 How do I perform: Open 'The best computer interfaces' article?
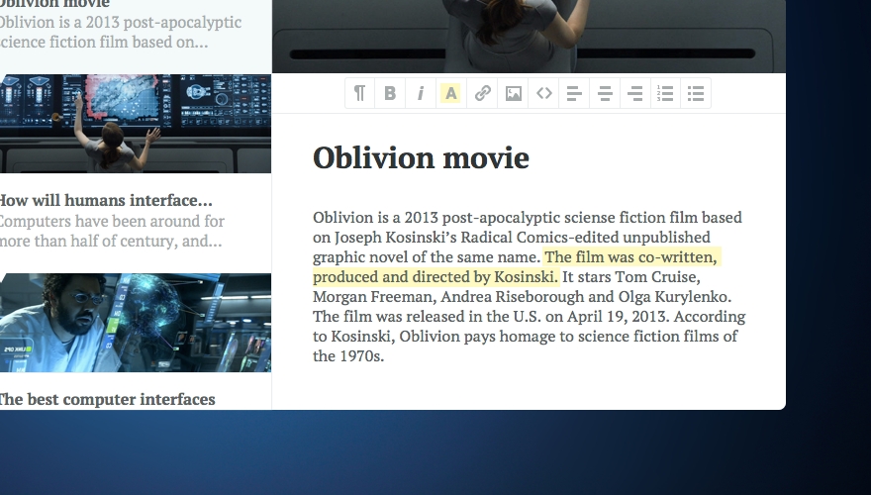(105, 399)
